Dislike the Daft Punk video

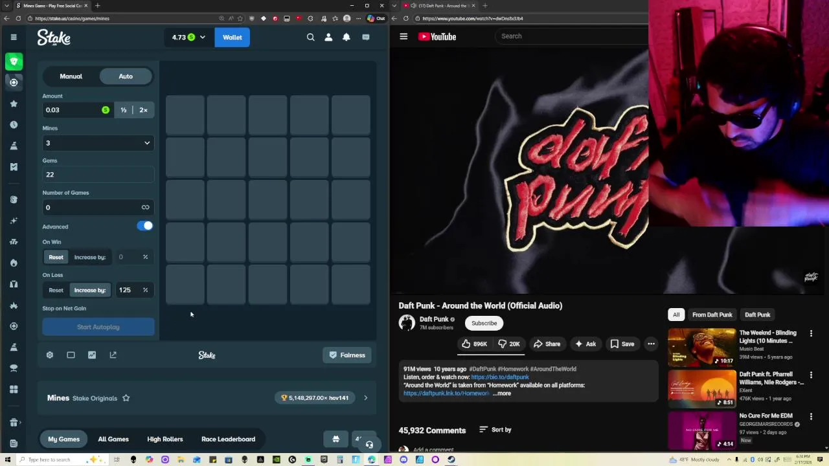[x=509, y=344]
